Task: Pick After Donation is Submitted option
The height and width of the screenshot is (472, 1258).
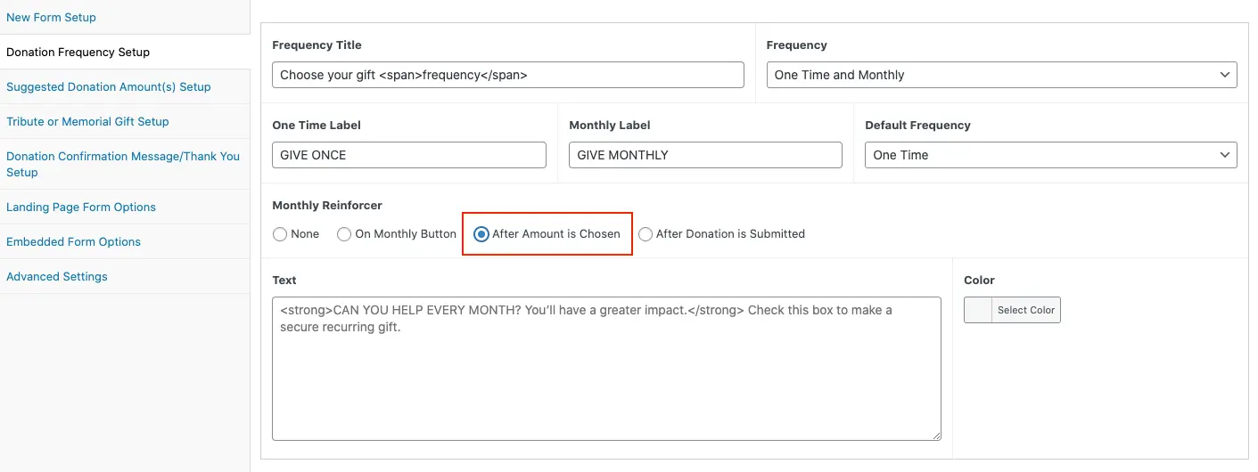Action: tap(645, 234)
